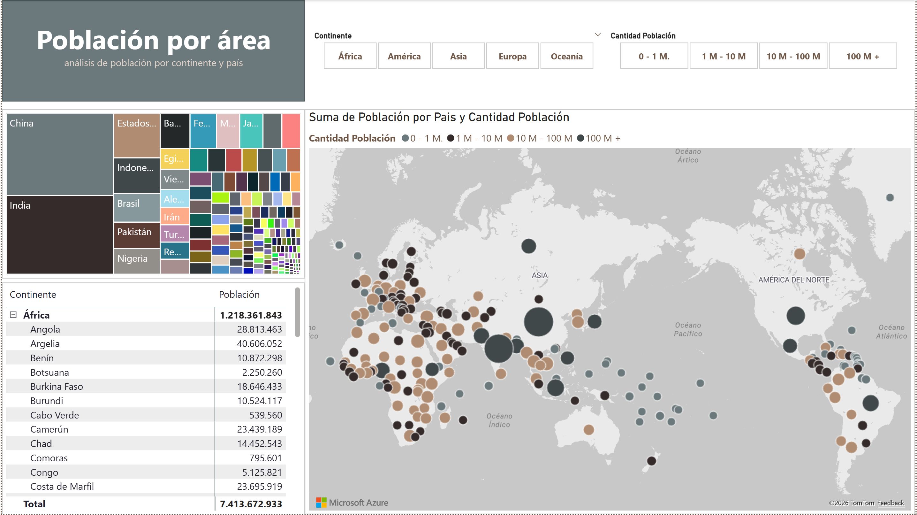
Task: Click the 100 M + legend dot
Action: pyautogui.click(x=580, y=138)
